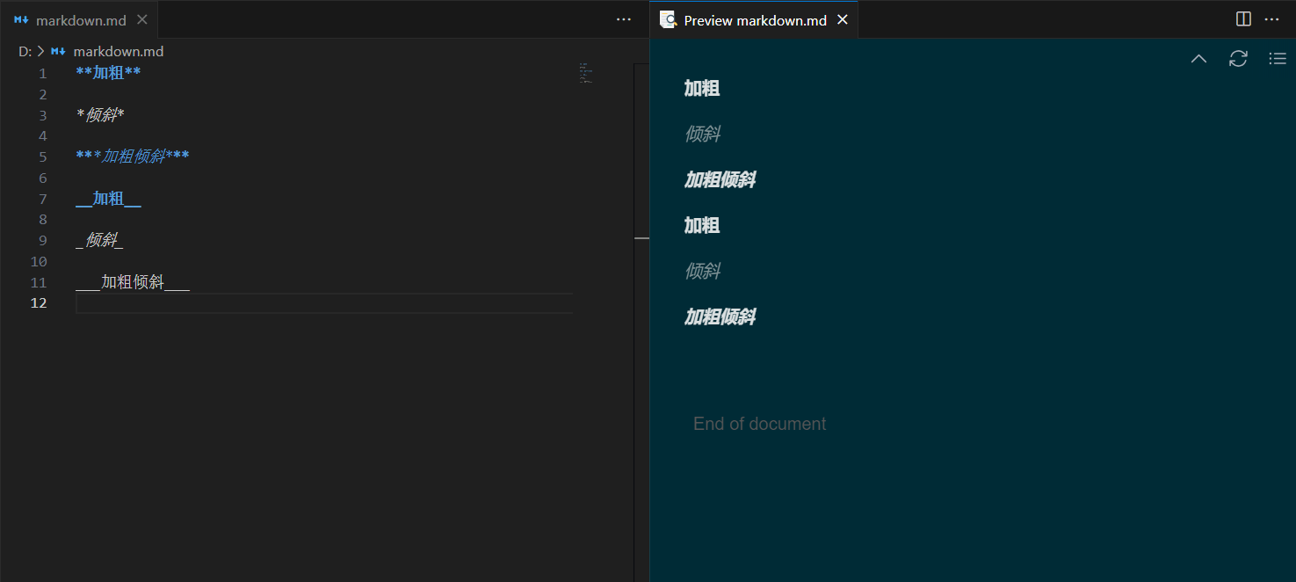
Task: Click markdown.md in the breadcrumb path
Action: [118, 52]
